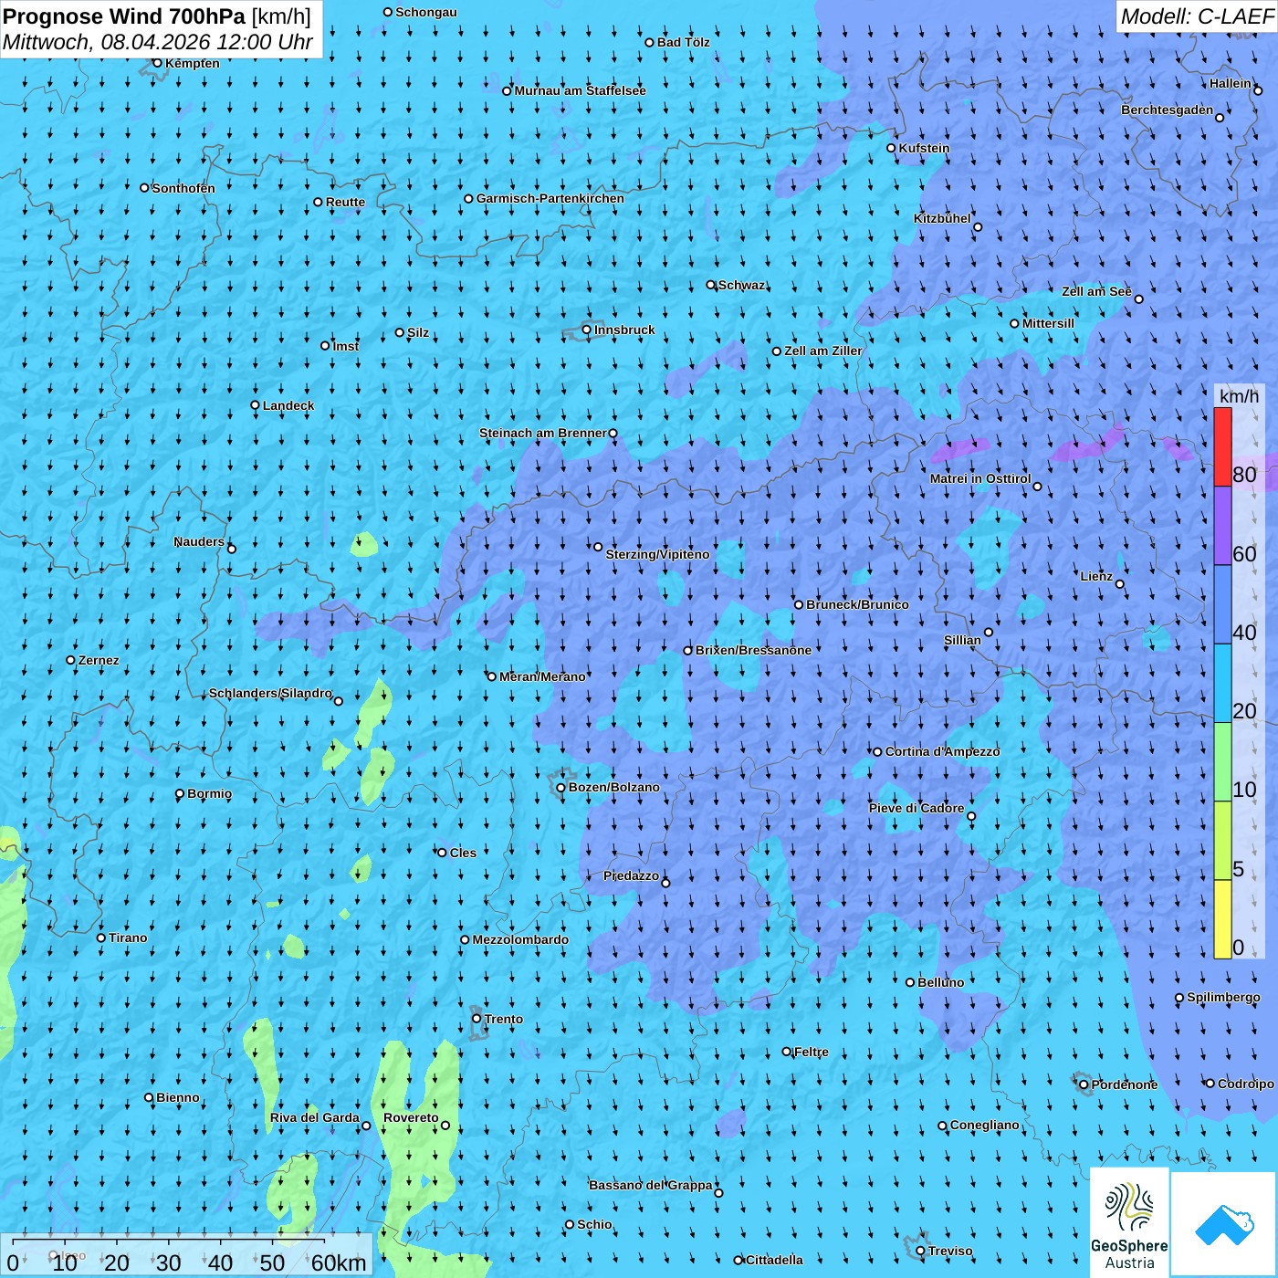
Task: Click the Bienno location dot
Action: [149, 1098]
